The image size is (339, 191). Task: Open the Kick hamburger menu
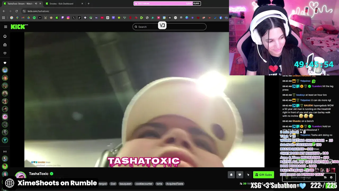coord(6,27)
